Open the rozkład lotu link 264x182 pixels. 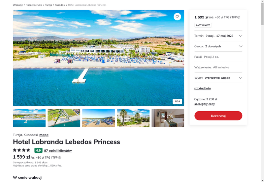point(202,88)
